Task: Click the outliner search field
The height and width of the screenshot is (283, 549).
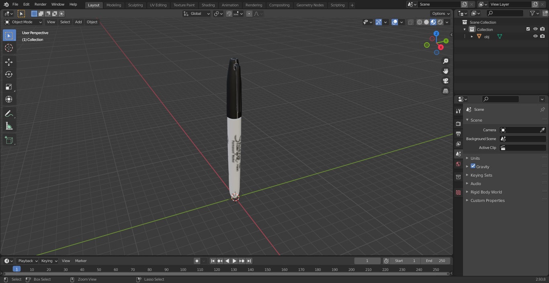Action: point(505,13)
